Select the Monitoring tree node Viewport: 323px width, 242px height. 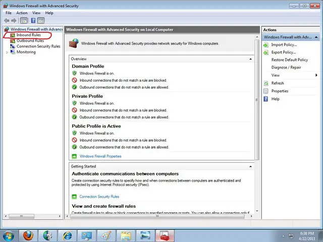(x=26, y=52)
